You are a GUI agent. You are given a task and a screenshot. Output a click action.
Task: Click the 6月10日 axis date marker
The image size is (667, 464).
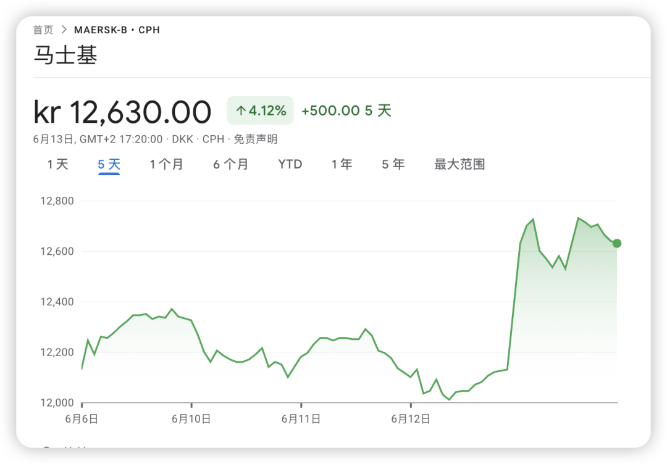(x=191, y=419)
